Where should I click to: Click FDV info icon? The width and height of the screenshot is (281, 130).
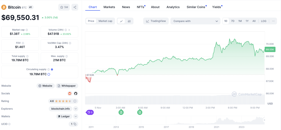tap(23, 43)
